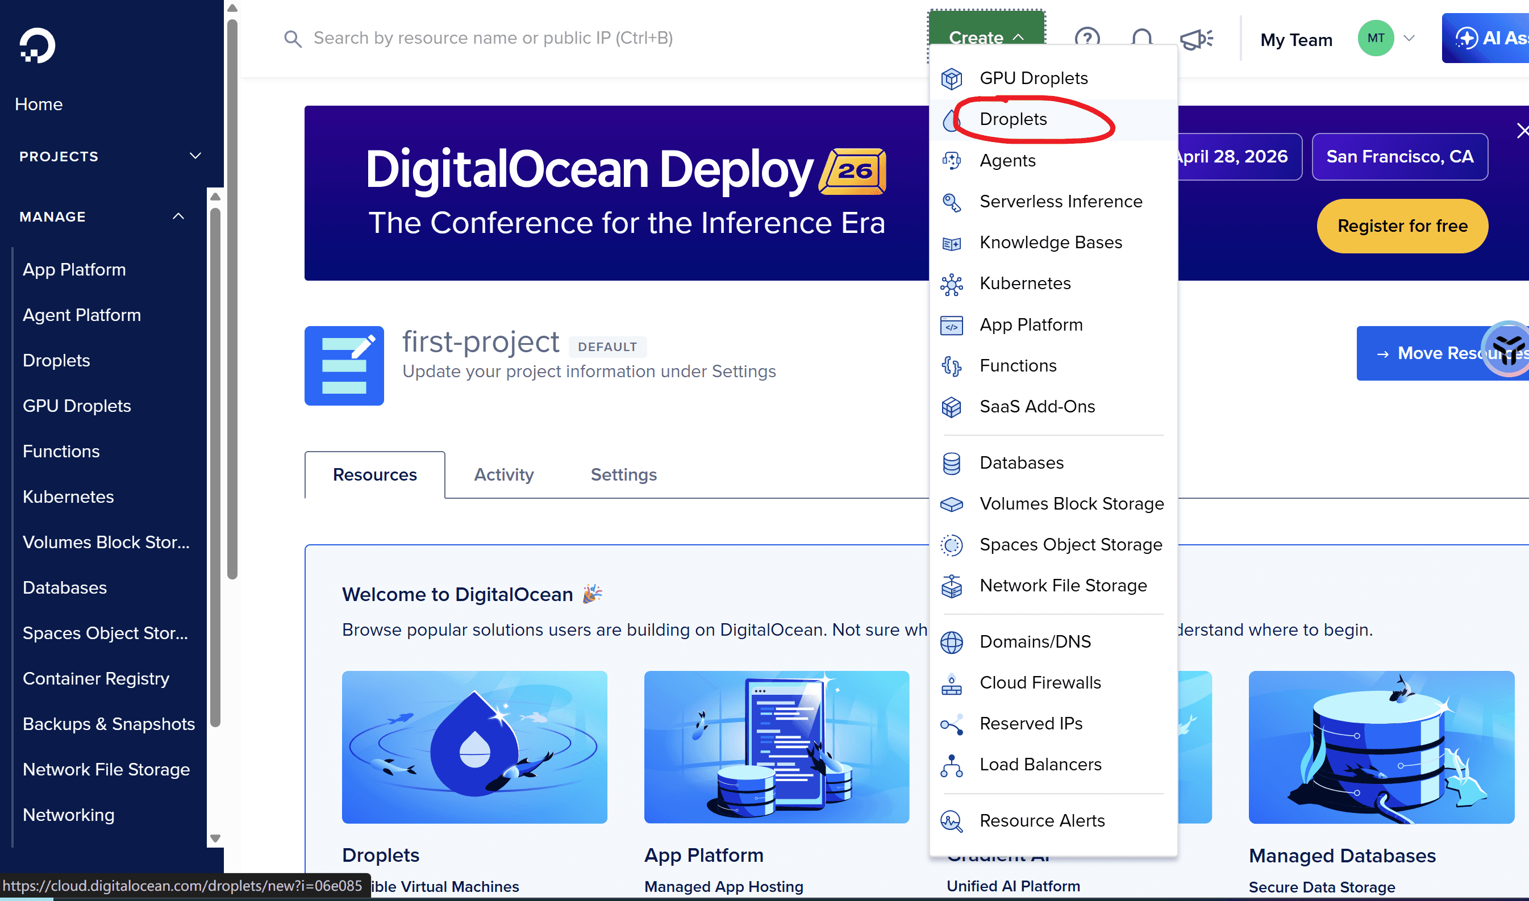Open the help question mark icon

(1087, 37)
